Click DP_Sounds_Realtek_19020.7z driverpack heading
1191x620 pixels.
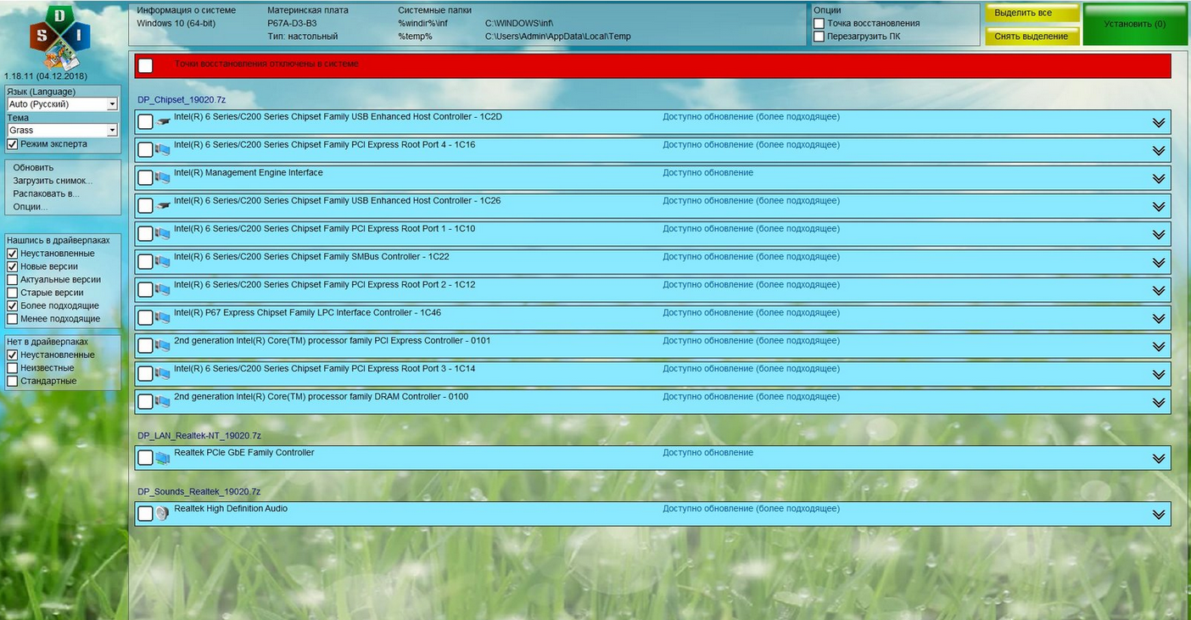click(198, 492)
